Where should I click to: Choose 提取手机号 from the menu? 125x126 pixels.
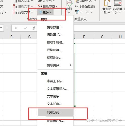pyautogui.click(x=55, y=43)
